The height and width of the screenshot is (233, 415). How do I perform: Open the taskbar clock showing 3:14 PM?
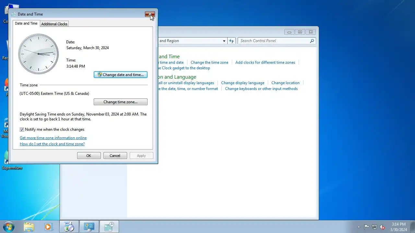[398, 227]
